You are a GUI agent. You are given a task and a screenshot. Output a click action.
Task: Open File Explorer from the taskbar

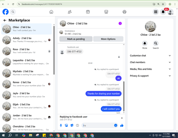[x=31, y=135]
